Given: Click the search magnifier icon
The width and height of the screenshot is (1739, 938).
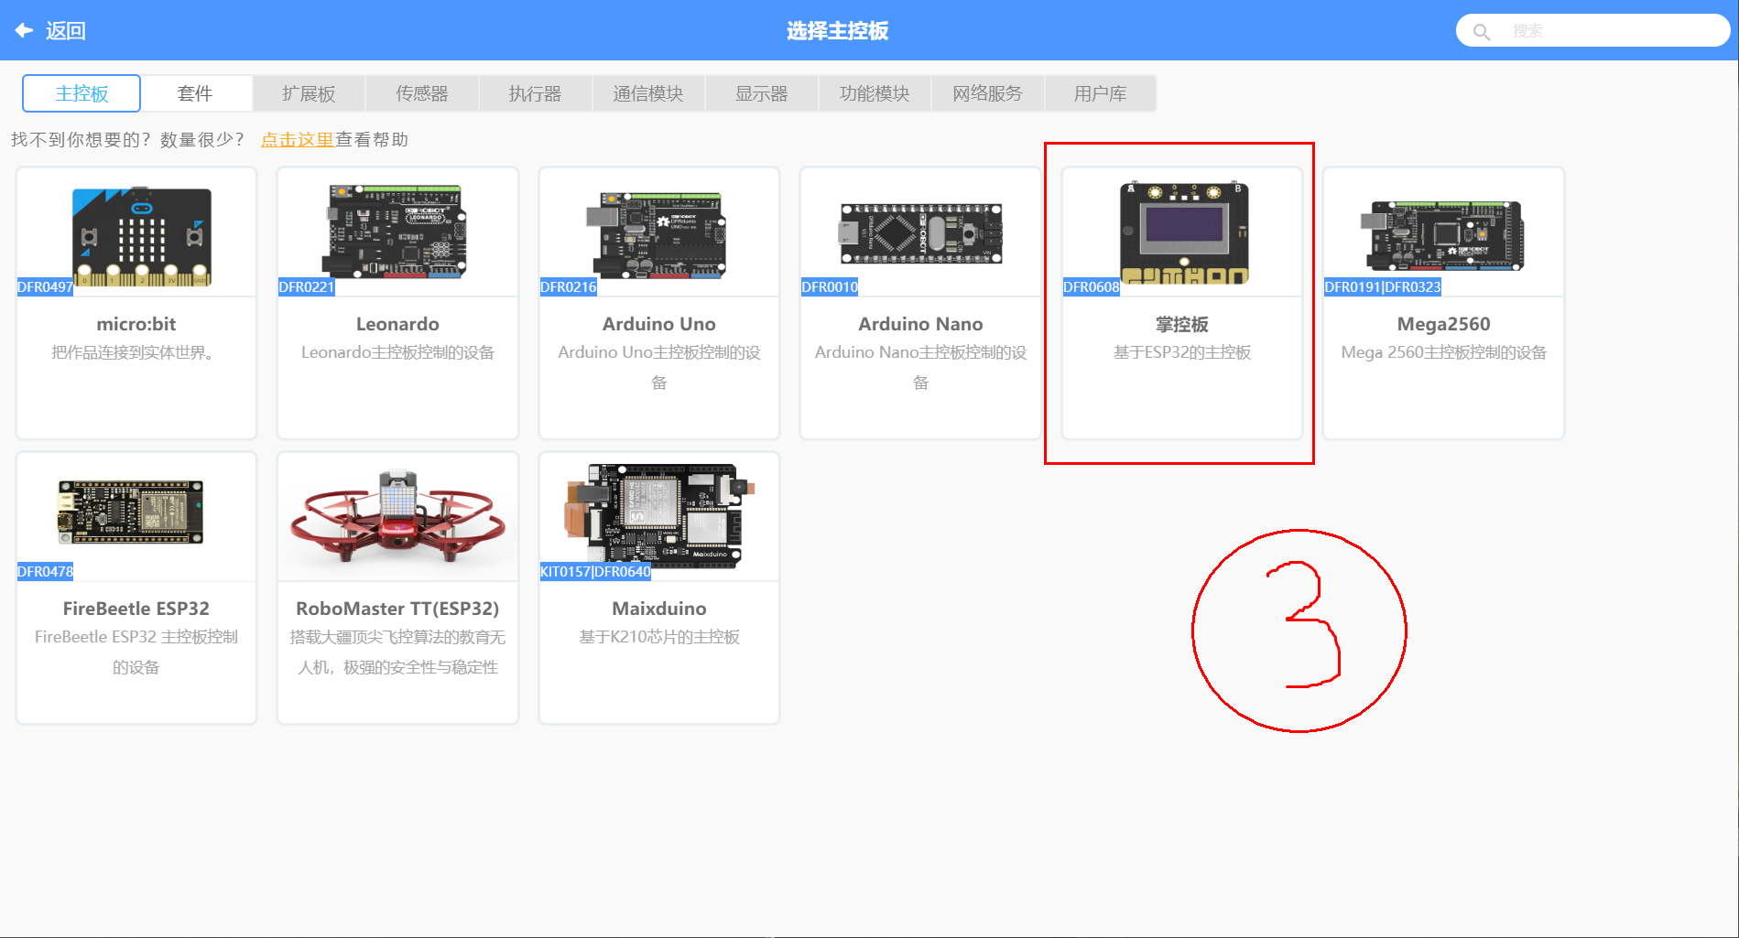Looking at the screenshot, I should [x=1481, y=32].
